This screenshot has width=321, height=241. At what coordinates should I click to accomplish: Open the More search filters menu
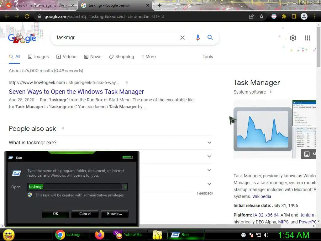149,56
